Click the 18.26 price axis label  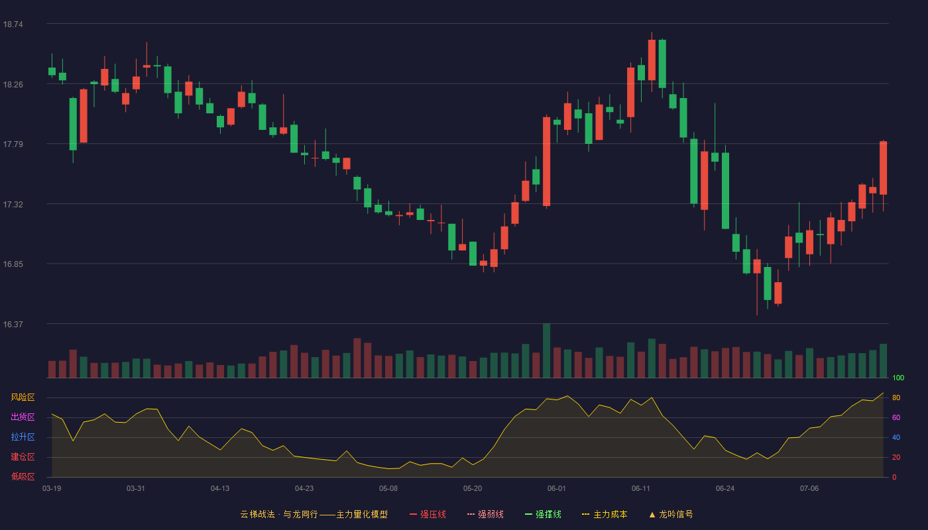pyautogui.click(x=13, y=85)
